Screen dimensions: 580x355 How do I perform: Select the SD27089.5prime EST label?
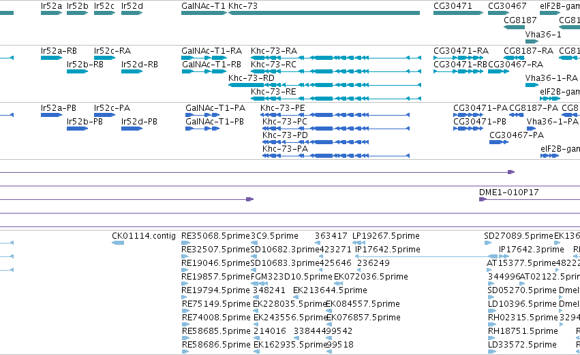tap(519, 236)
